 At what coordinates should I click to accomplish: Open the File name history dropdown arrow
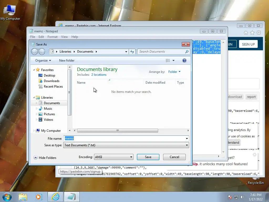click(187, 138)
